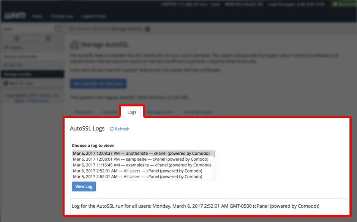
Task: Click the View Log button
Action: [84, 186]
